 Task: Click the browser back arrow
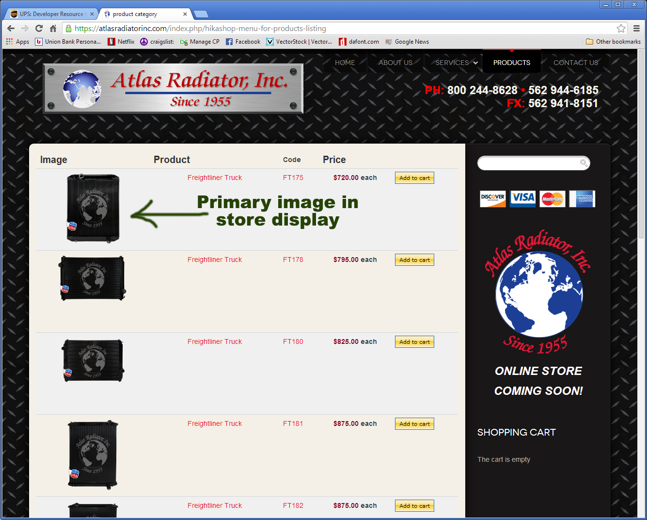click(x=11, y=28)
